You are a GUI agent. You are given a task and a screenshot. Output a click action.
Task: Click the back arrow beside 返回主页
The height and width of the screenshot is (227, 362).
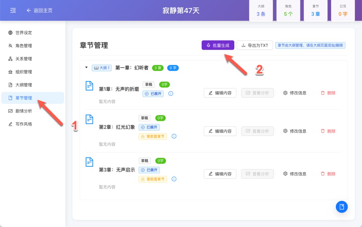pos(28,10)
